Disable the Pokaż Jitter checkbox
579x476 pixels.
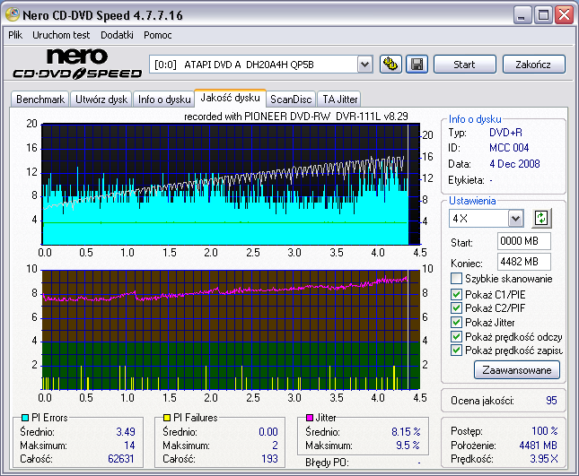456,322
